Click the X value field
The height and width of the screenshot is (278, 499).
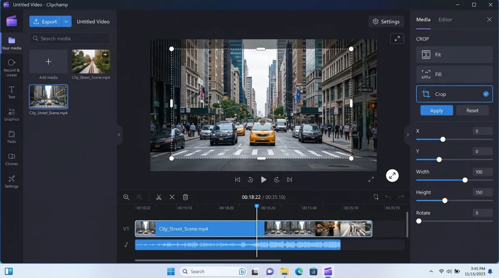click(482, 131)
